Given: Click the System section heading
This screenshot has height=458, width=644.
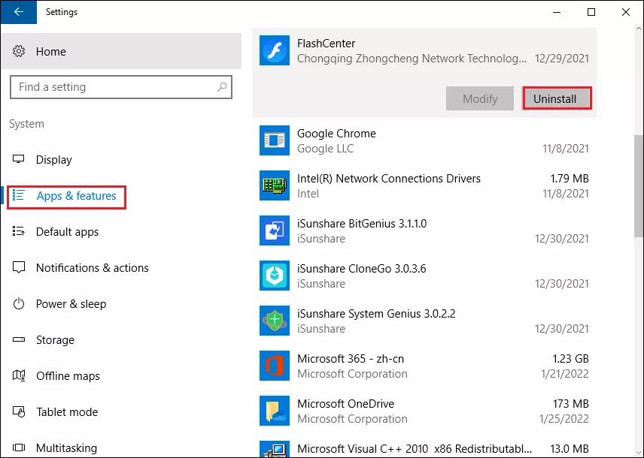Looking at the screenshot, I should [26, 124].
